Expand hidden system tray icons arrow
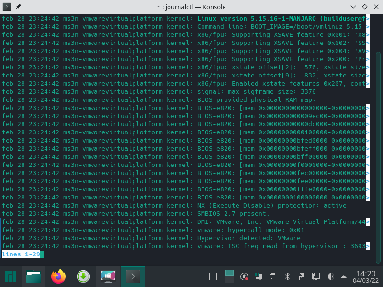The width and height of the screenshot is (383, 287). click(x=344, y=276)
